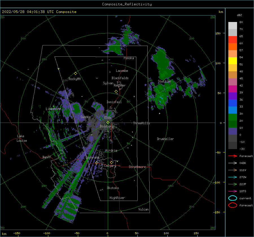Viewport: 254px width, 237px height.
Task: Click the yellow Y marker right of Calgary diamond
Action: pyautogui.click(x=117, y=161)
